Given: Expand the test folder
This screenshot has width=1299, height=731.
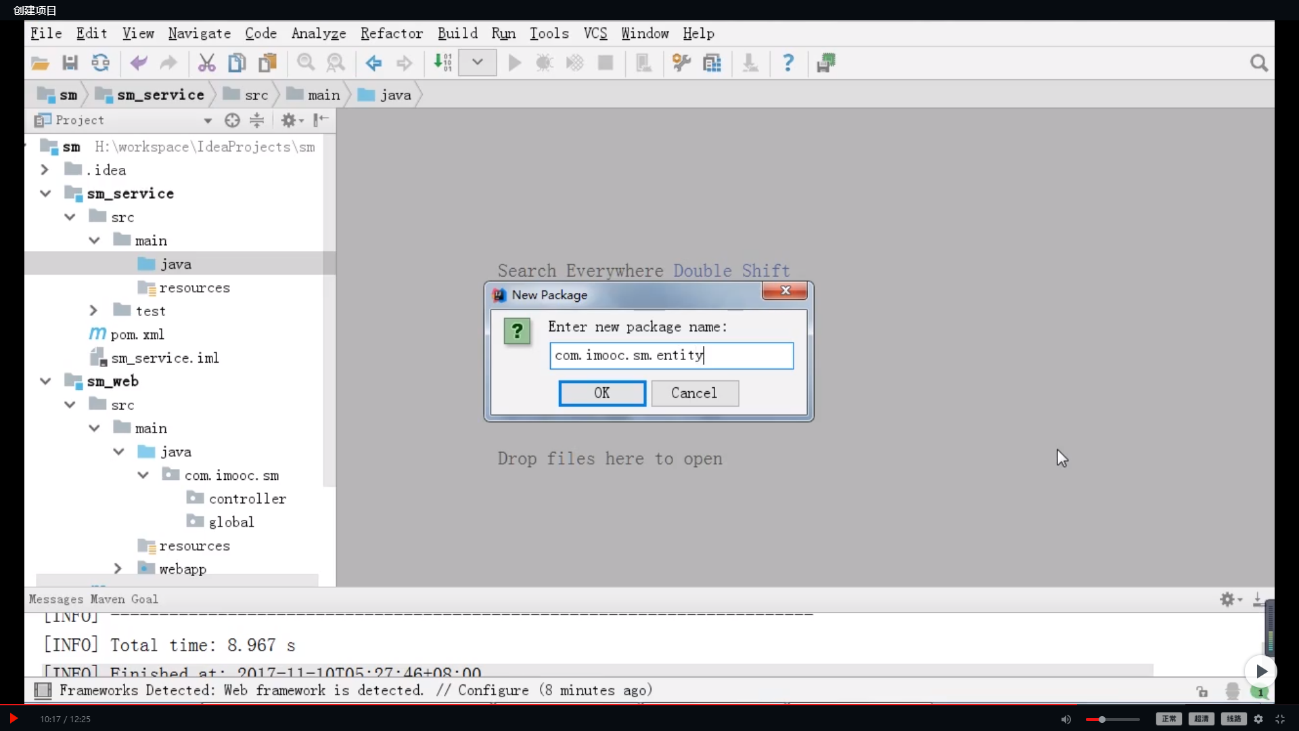Looking at the screenshot, I should (94, 311).
